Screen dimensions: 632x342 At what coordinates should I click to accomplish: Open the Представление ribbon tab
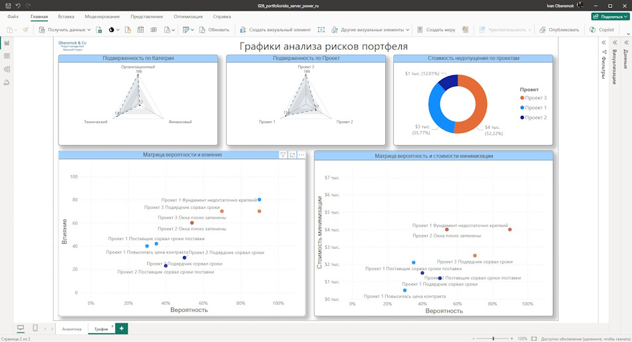coord(147,17)
